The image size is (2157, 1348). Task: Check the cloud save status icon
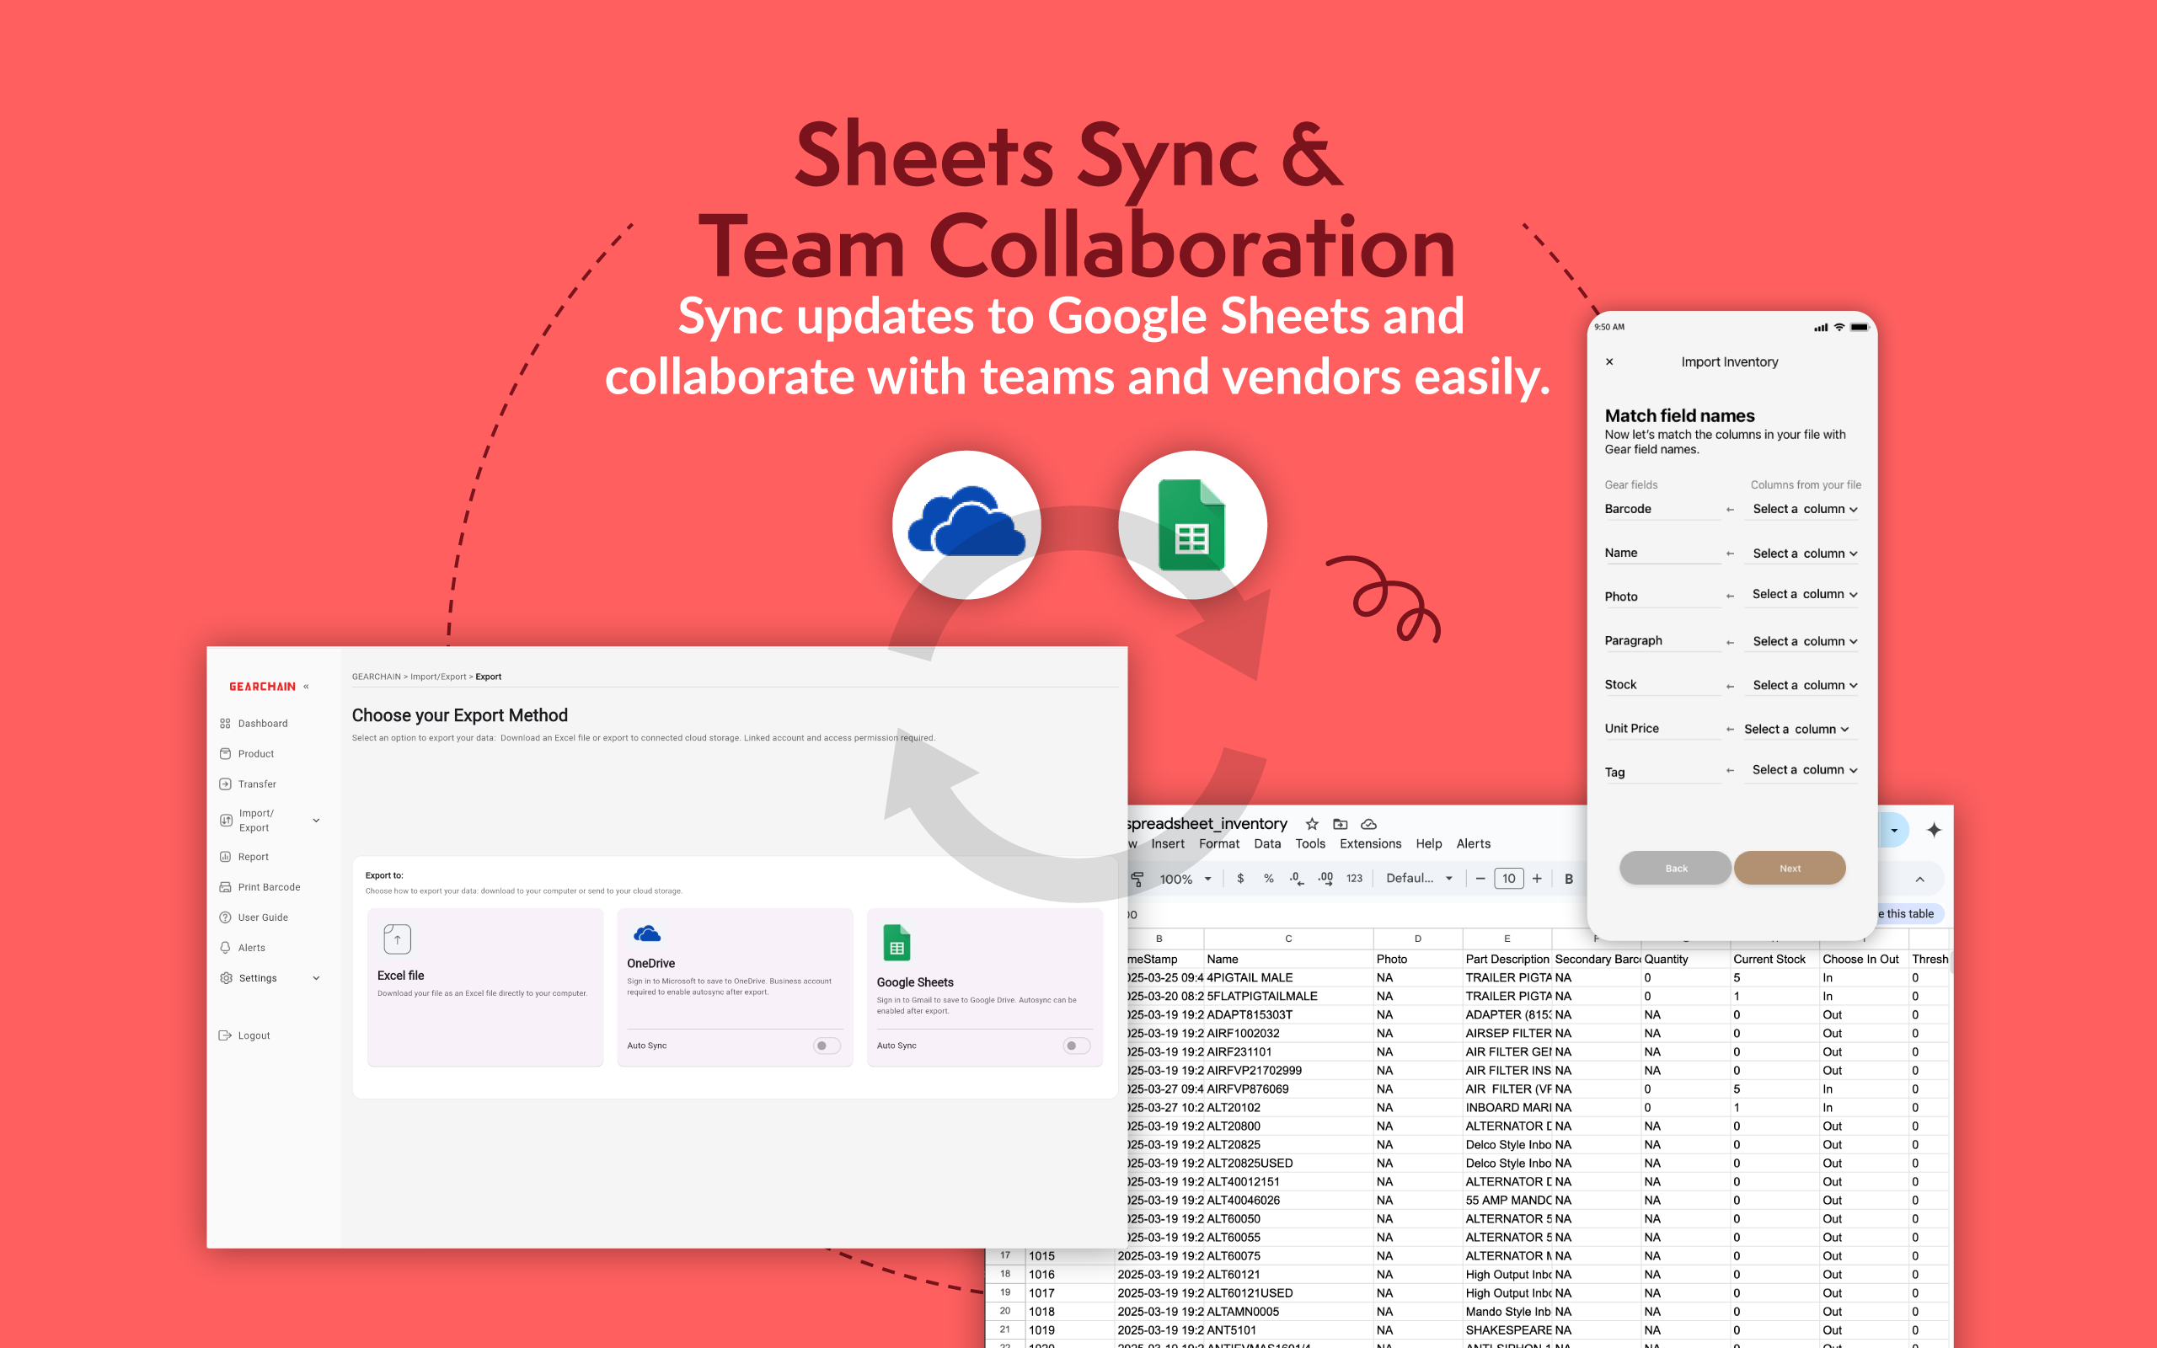tap(1368, 824)
